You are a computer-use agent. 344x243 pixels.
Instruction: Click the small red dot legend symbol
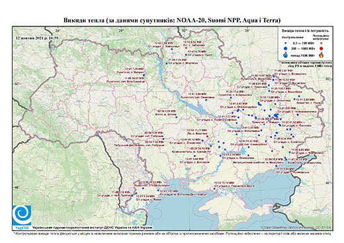pos(322,44)
